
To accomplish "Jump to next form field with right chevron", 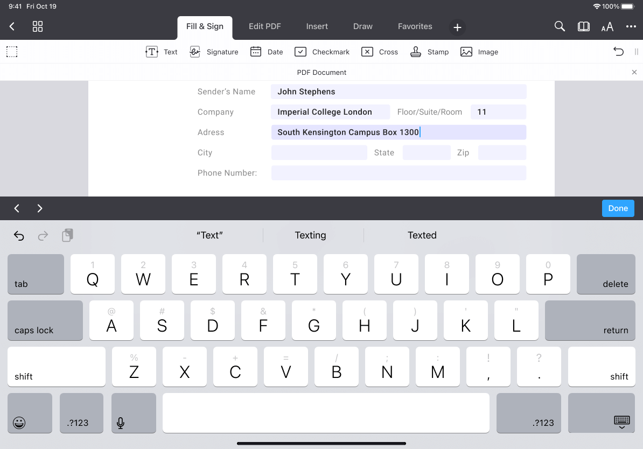I will (x=39, y=208).
